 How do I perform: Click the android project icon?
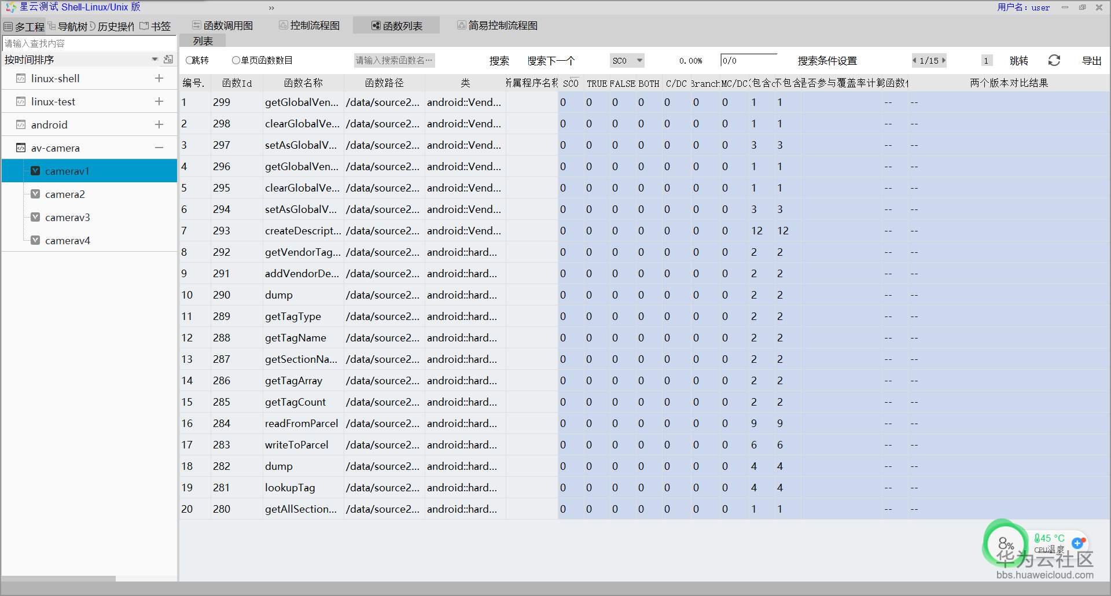[x=21, y=124]
